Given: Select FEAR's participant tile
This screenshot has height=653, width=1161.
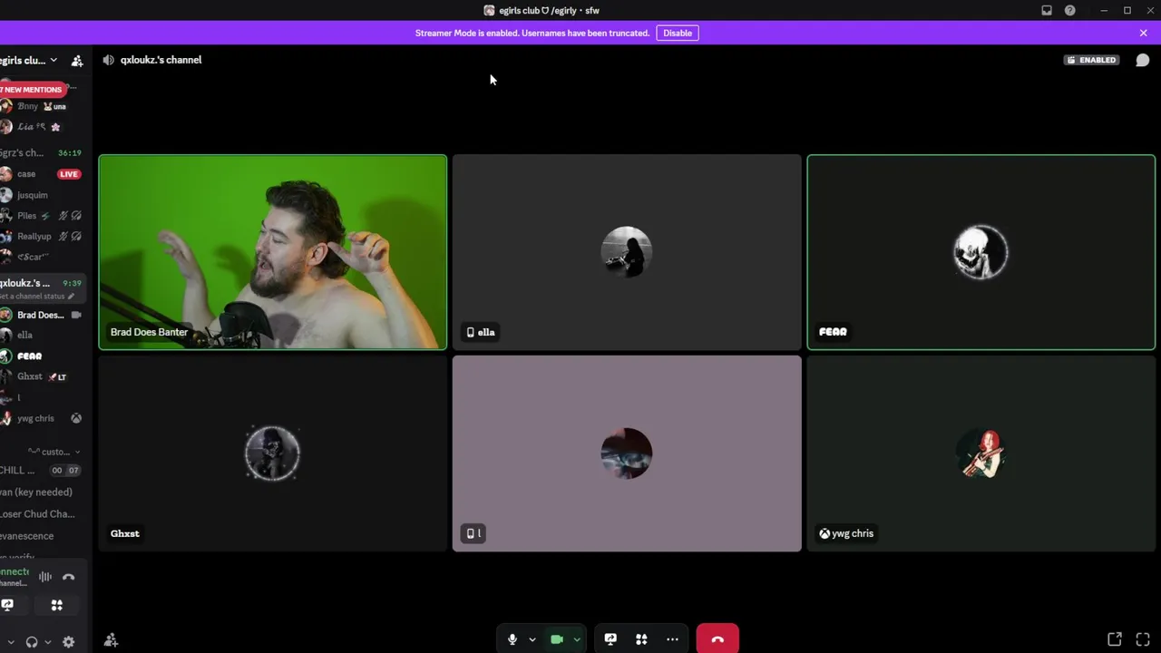Looking at the screenshot, I should [x=981, y=252].
